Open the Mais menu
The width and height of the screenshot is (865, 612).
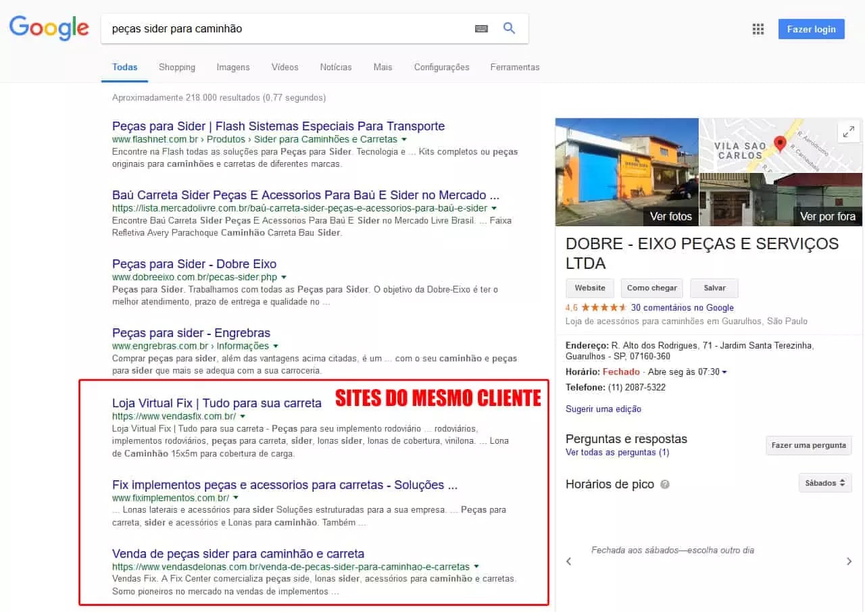click(382, 68)
